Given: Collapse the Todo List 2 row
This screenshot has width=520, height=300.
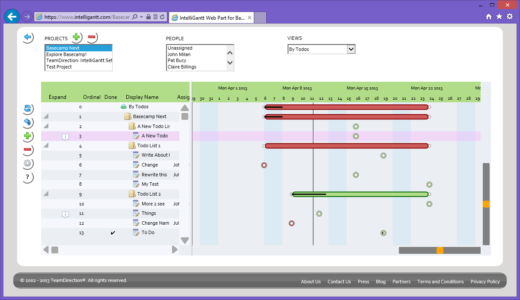Looking at the screenshot, I should (46, 194).
